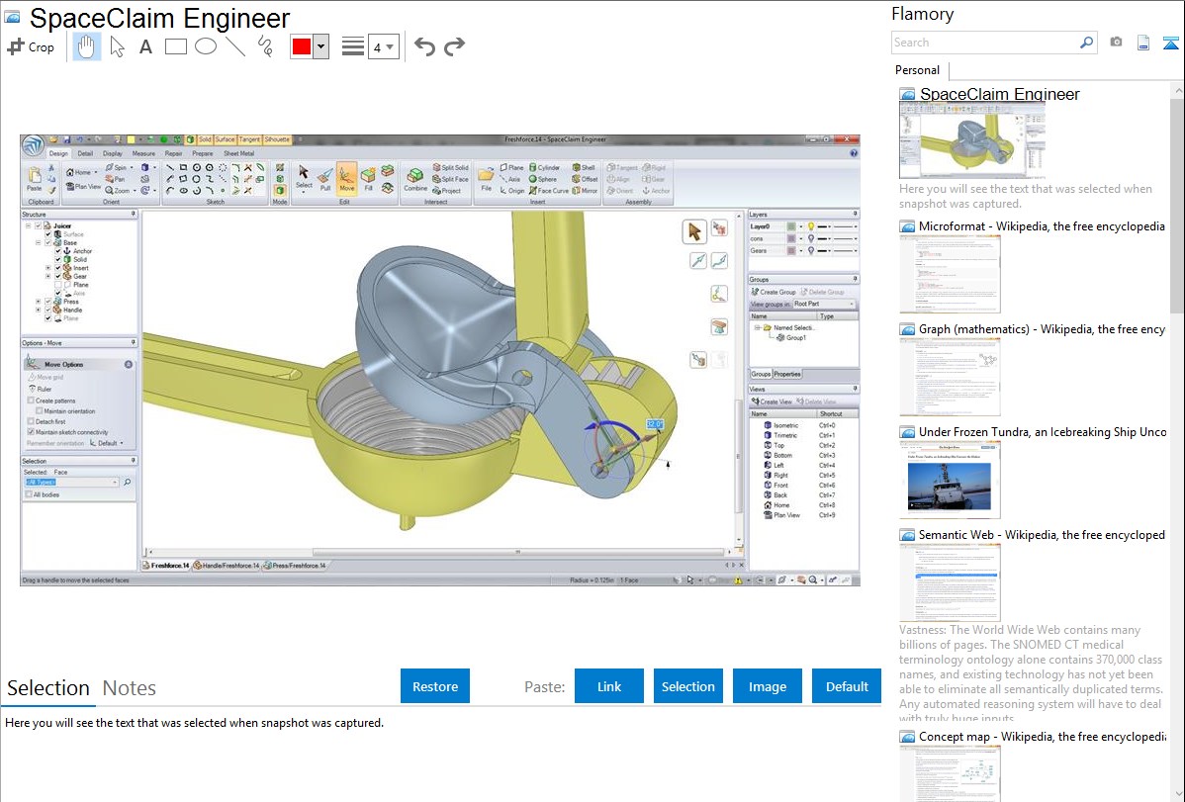The height and width of the screenshot is (802, 1185).
Task: Click the Selection paste button
Action: pos(688,686)
